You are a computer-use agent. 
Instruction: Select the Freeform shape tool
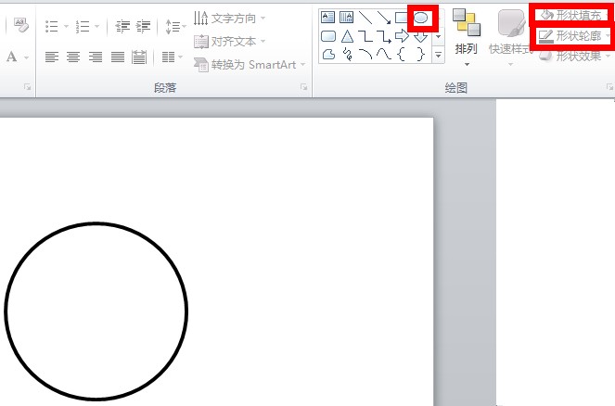point(328,54)
